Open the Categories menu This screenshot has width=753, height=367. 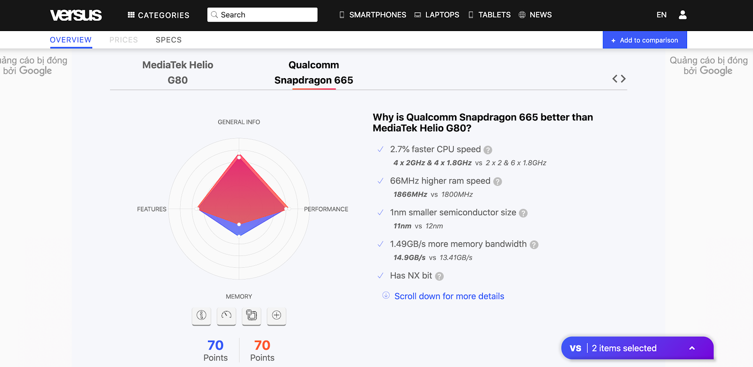tap(159, 15)
